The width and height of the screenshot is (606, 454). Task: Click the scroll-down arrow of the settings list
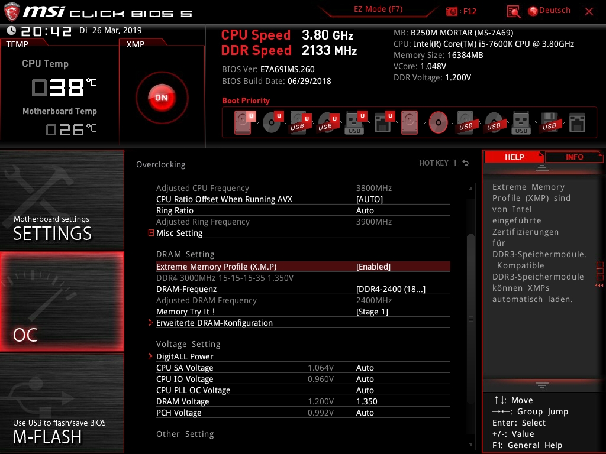tap(470, 445)
